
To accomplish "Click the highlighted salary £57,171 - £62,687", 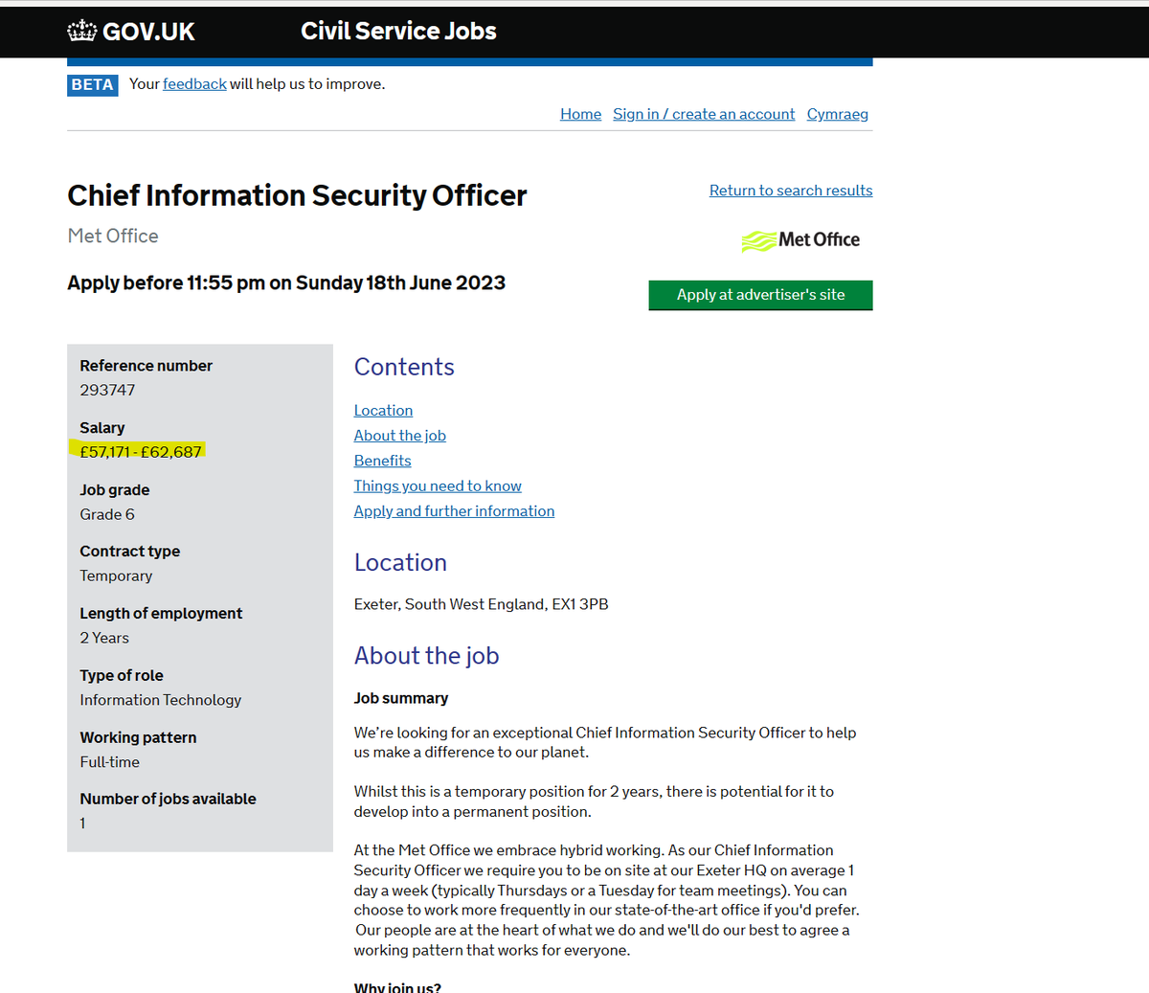I will click(x=141, y=452).
